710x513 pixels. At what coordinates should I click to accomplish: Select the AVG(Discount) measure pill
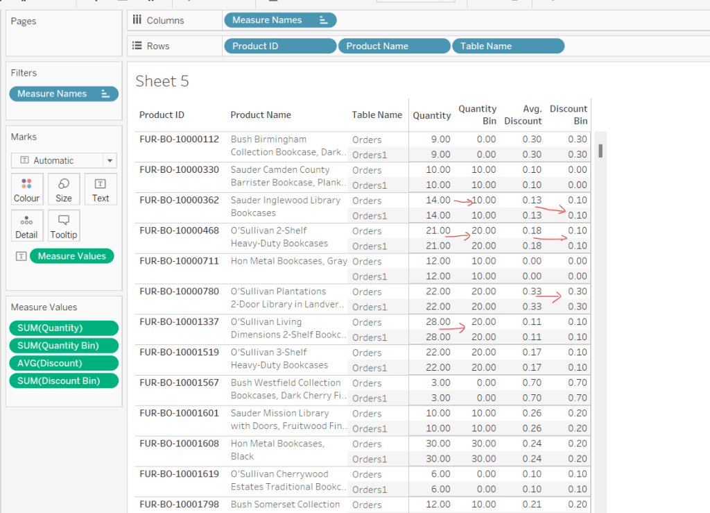coord(64,363)
